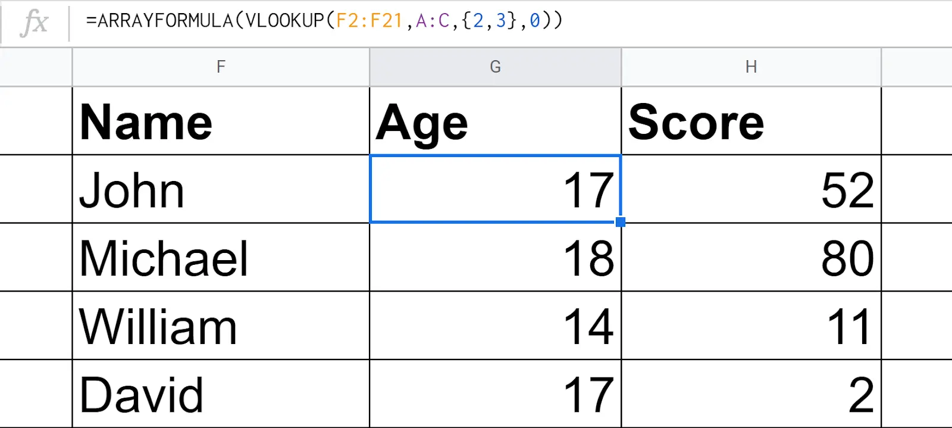This screenshot has width=952, height=428.
Task: Click William's score cell showing 11
Action: (x=751, y=326)
